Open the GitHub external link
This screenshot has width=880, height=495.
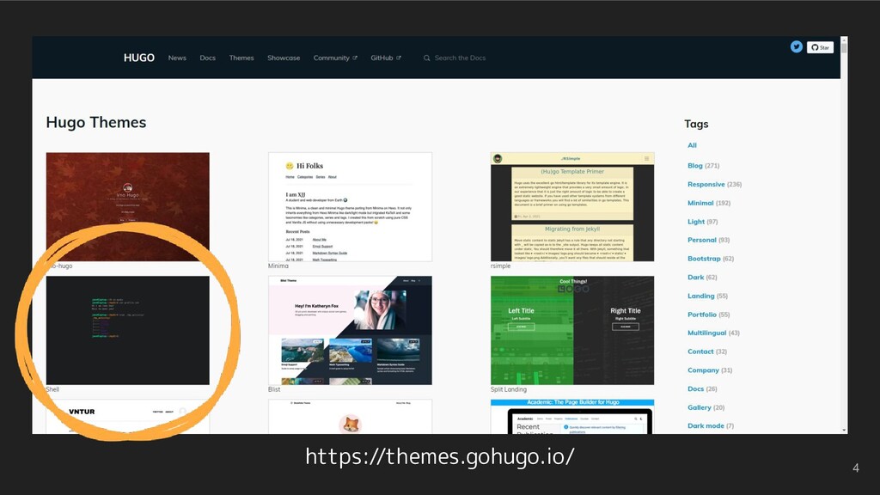coord(386,58)
